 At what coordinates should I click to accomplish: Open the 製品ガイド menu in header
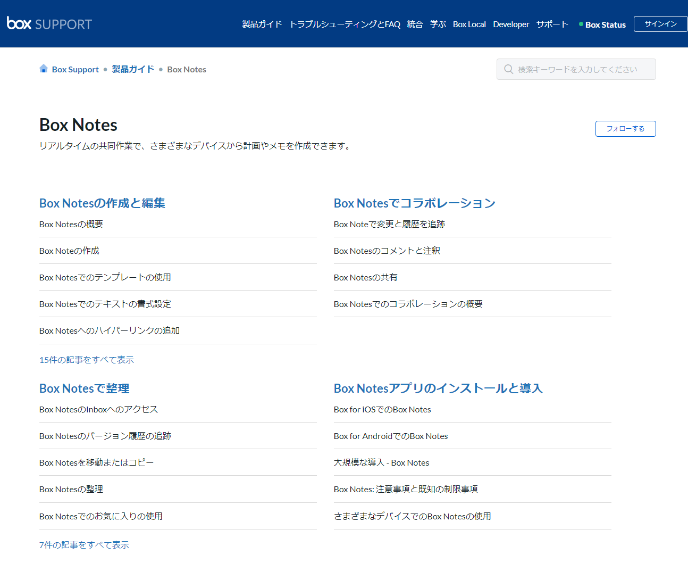262,24
